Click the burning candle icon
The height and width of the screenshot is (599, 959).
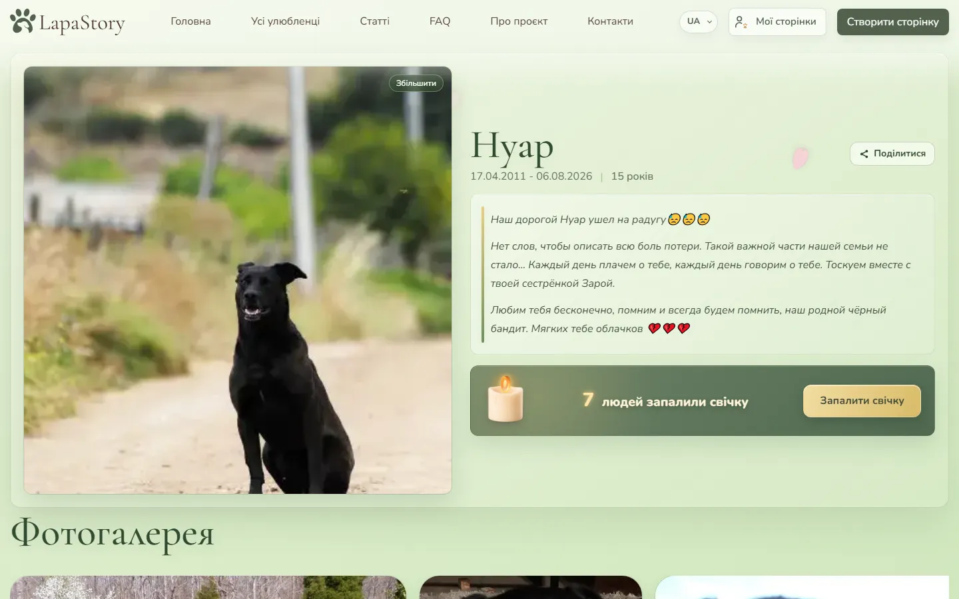(x=505, y=399)
